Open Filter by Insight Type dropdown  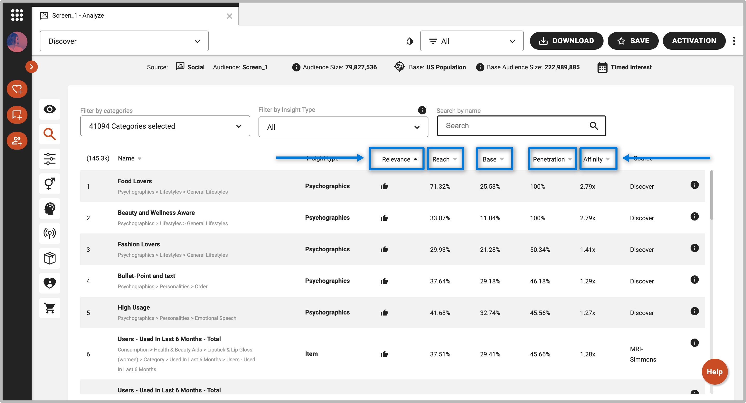pyautogui.click(x=343, y=127)
